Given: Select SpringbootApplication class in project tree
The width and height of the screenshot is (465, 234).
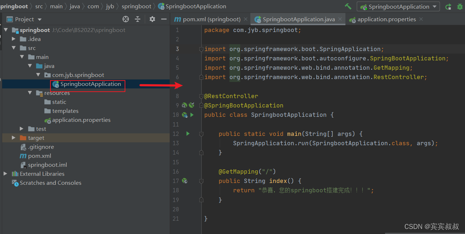Looking at the screenshot, I should pyautogui.click(x=90, y=84).
